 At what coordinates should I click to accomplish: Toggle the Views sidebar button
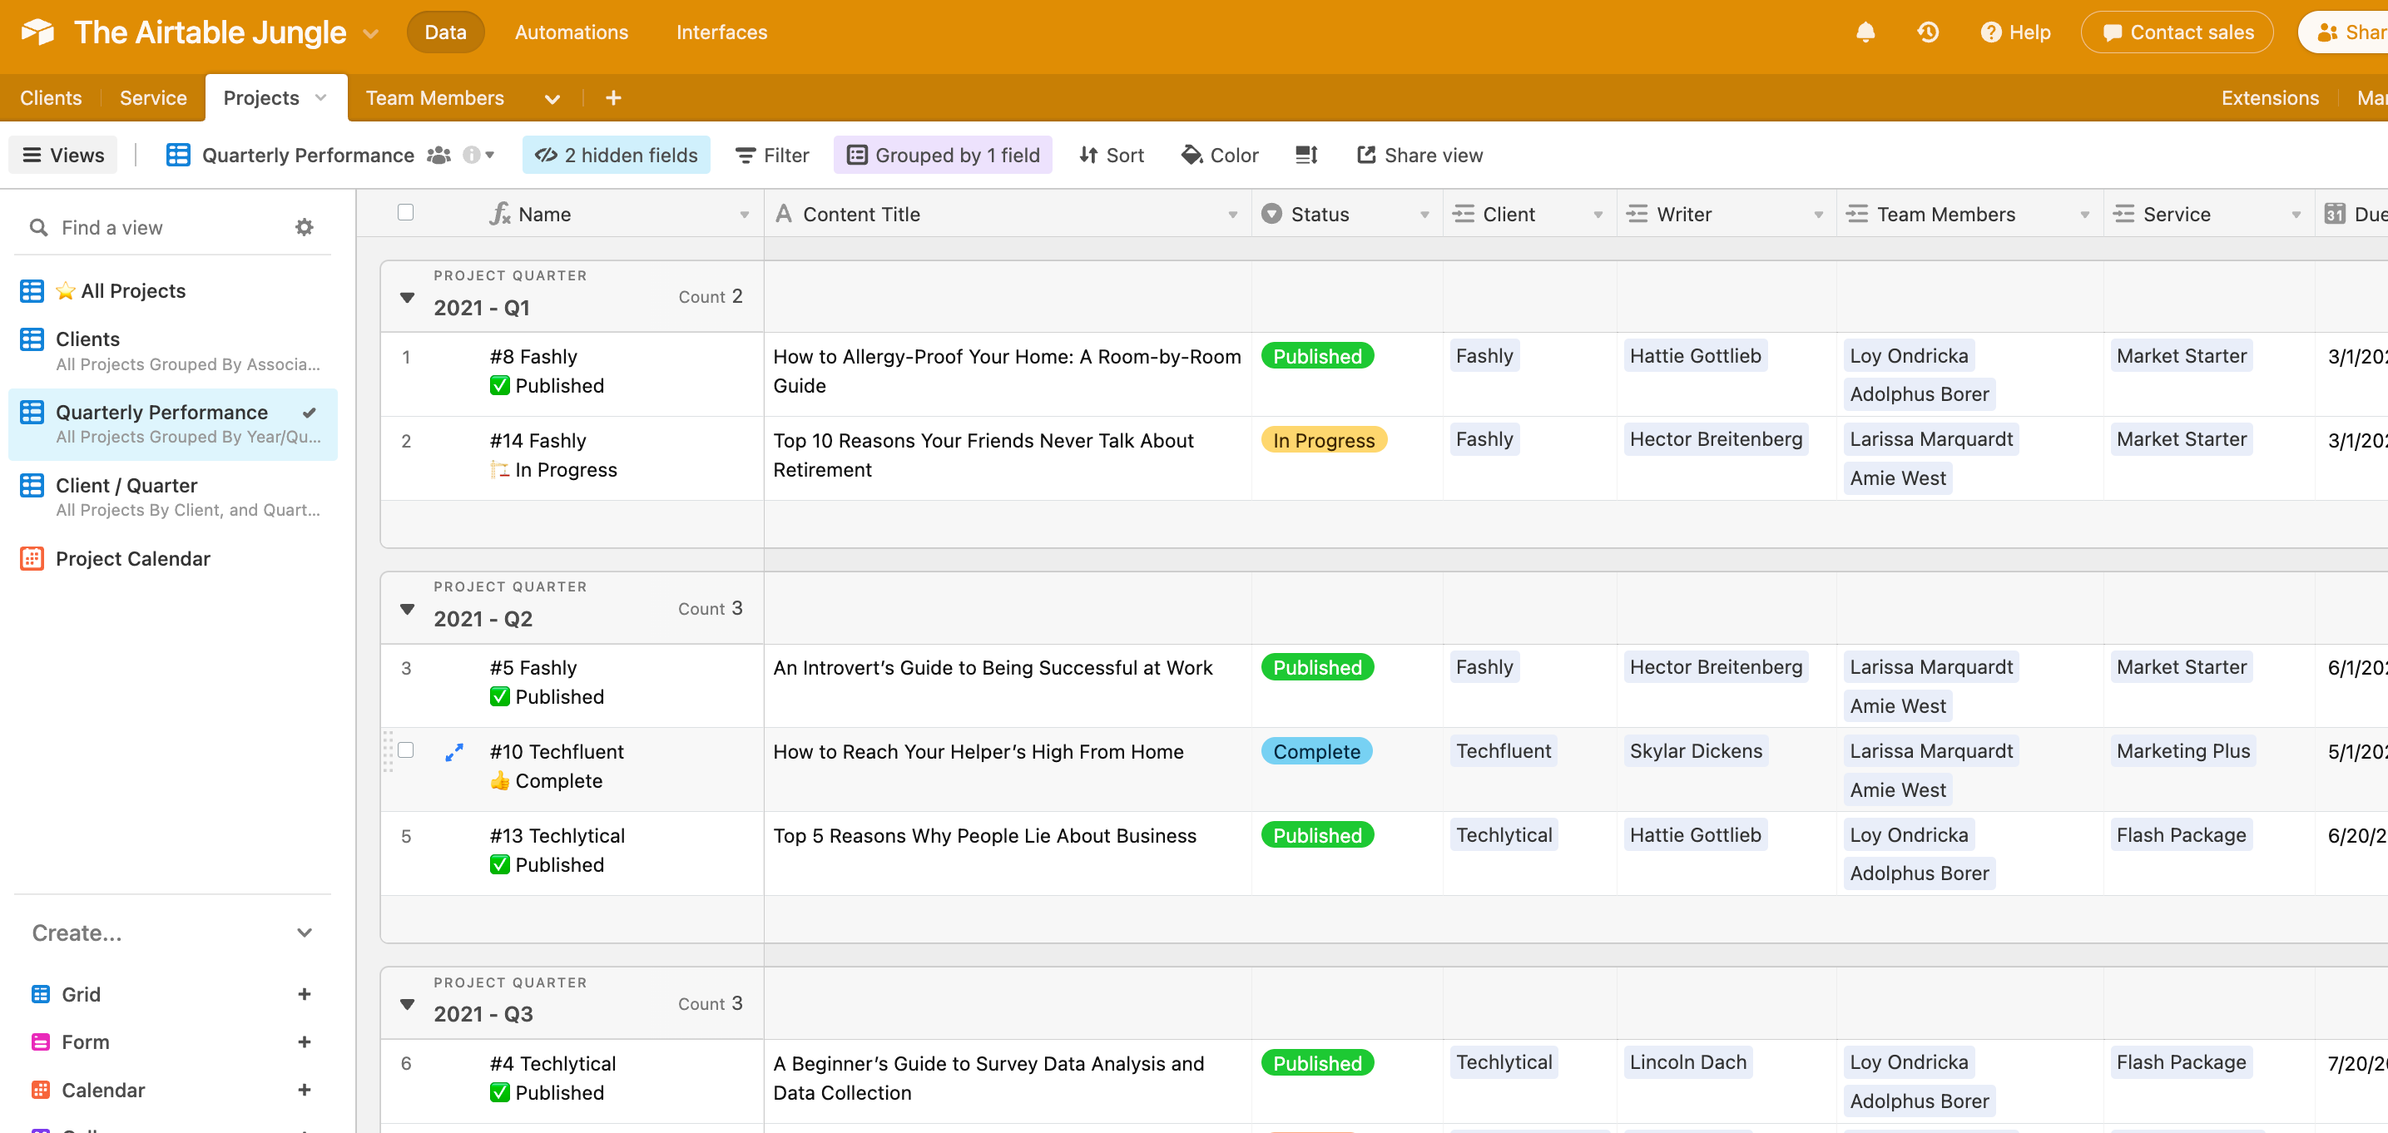63,155
